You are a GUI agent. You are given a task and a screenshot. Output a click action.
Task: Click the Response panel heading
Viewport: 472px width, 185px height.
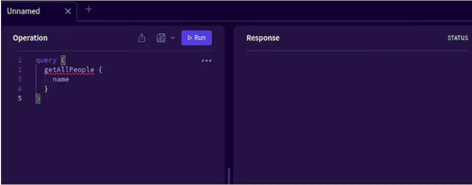(x=263, y=38)
